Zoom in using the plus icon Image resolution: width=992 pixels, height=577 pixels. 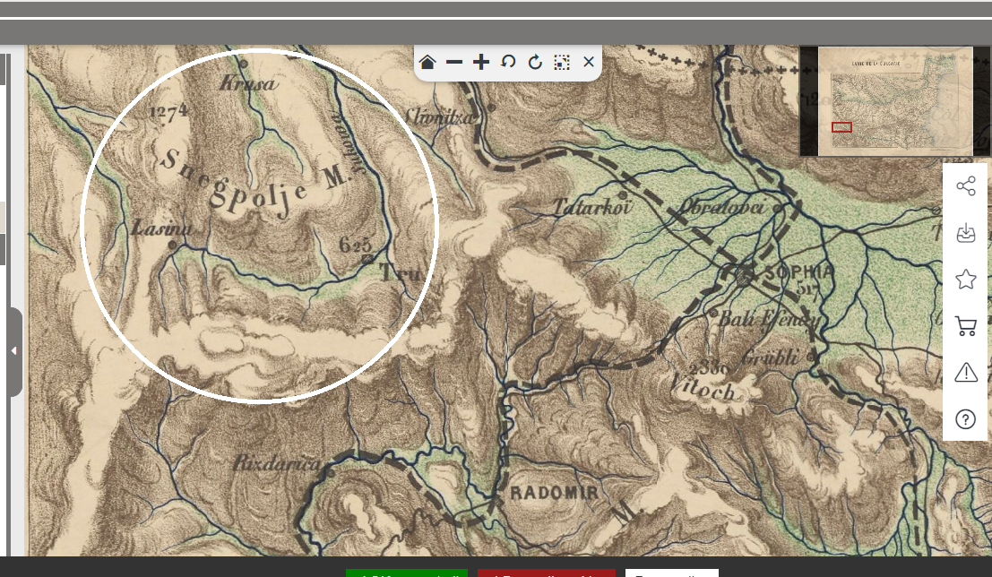481,62
